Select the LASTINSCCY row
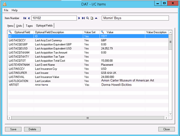180x136 pixels. pos(88,69)
